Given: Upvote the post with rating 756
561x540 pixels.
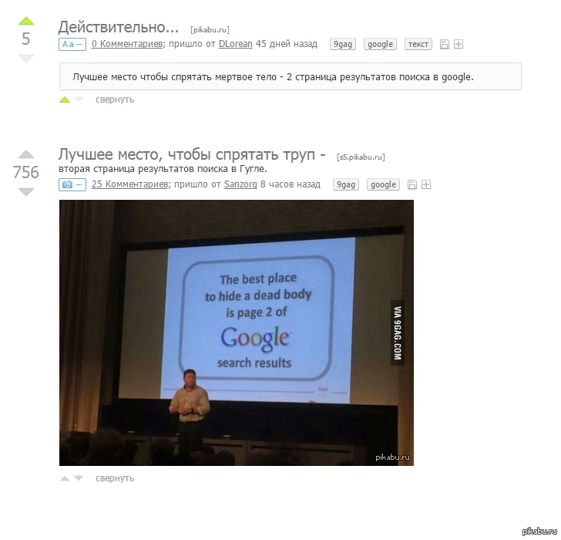Looking at the screenshot, I should coord(26,154).
